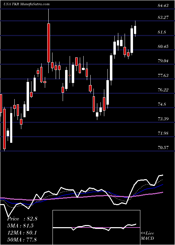Viewport: 175px width, 245px height.
Task: Click the 12MA : 80.1 readout
Action: [22, 232]
